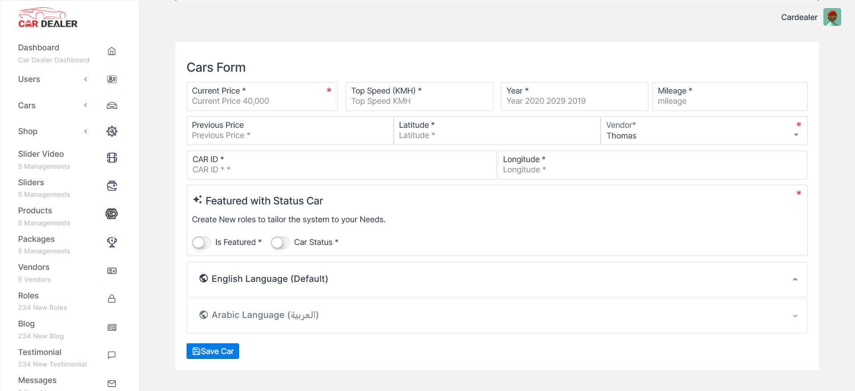Click the Packages trophy icon

pyautogui.click(x=112, y=242)
